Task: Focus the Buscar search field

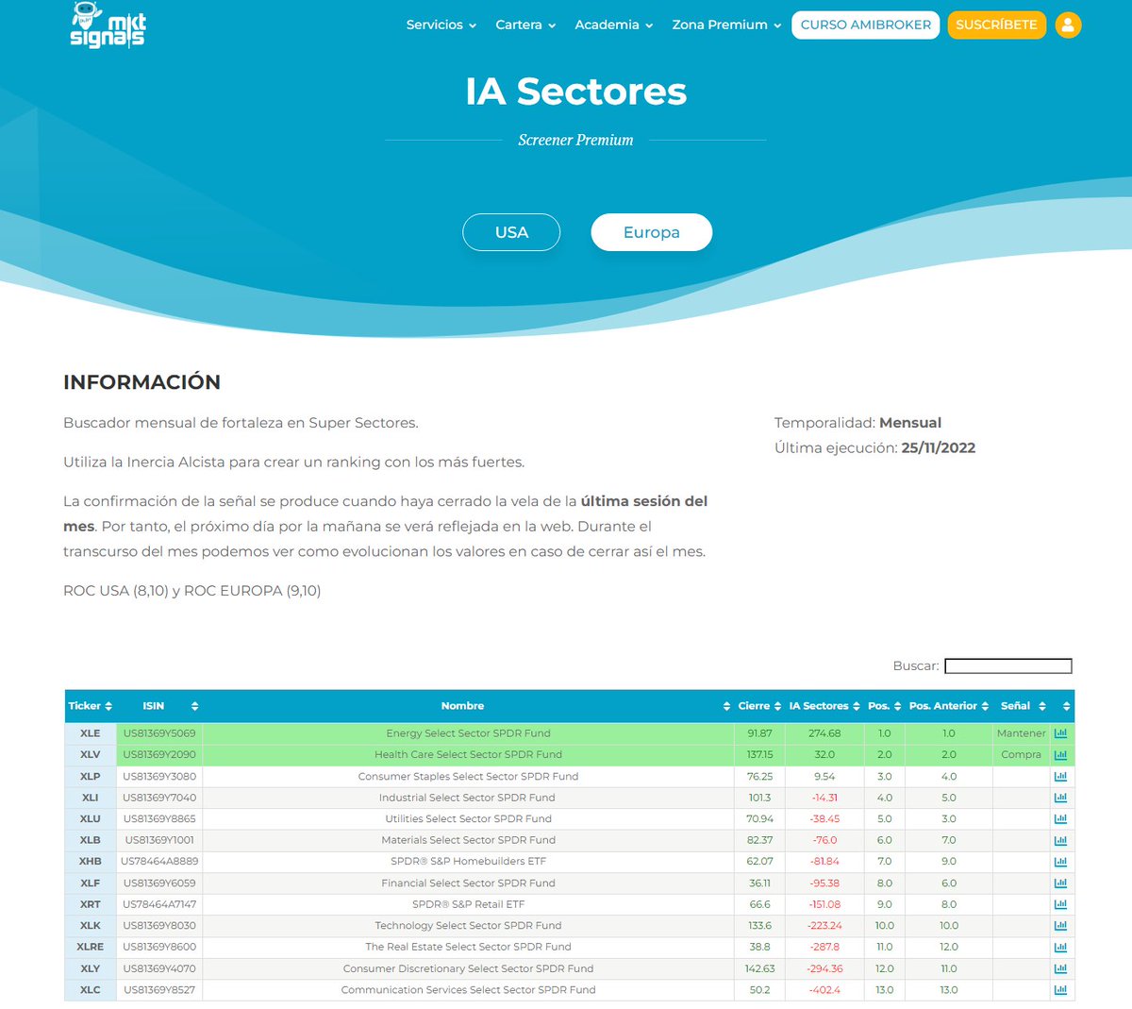Action: [1008, 666]
